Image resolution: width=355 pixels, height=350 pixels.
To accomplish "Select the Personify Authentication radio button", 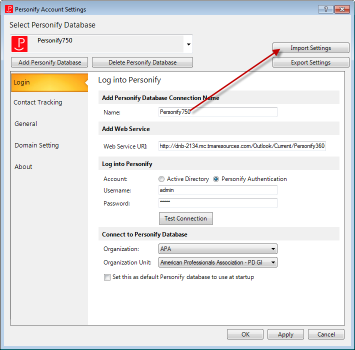I will (x=216, y=179).
